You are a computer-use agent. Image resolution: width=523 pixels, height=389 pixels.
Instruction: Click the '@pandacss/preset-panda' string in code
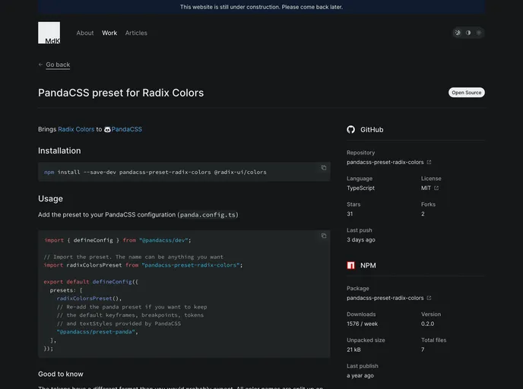pyautogui.click(x=96, y=332)
